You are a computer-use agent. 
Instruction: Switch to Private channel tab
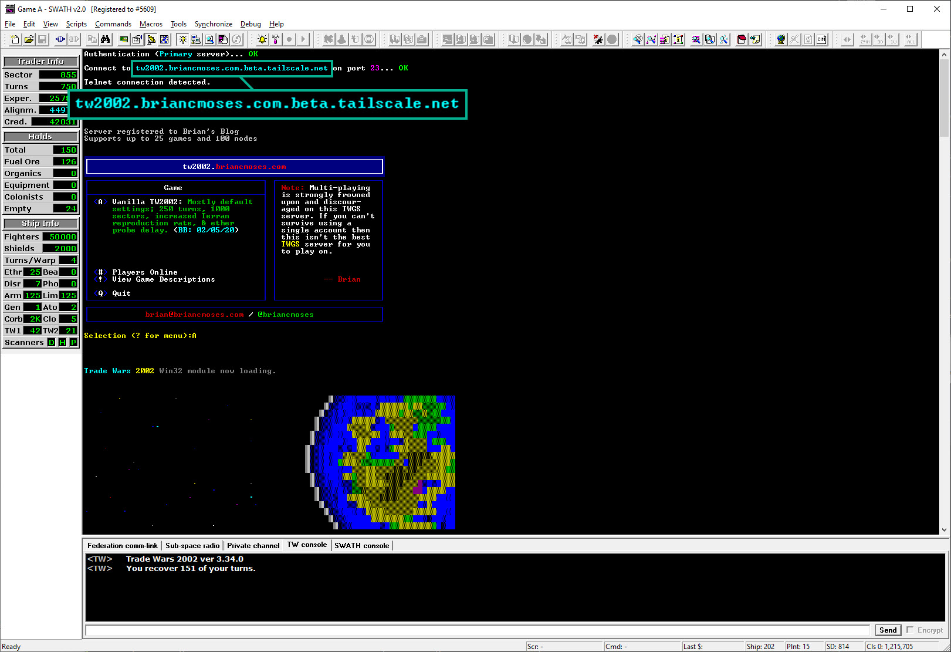point(253,545)
